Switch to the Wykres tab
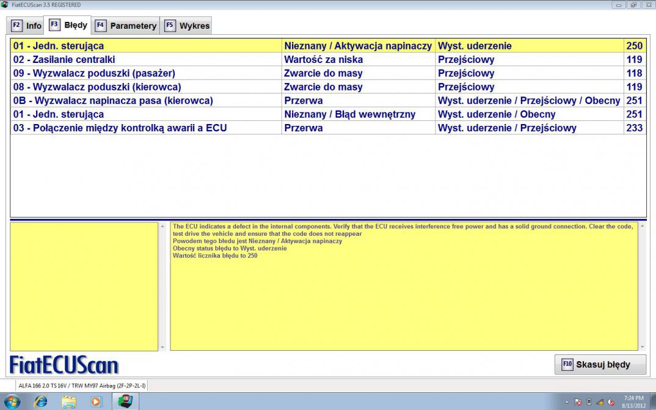 (x=185, y=26)
